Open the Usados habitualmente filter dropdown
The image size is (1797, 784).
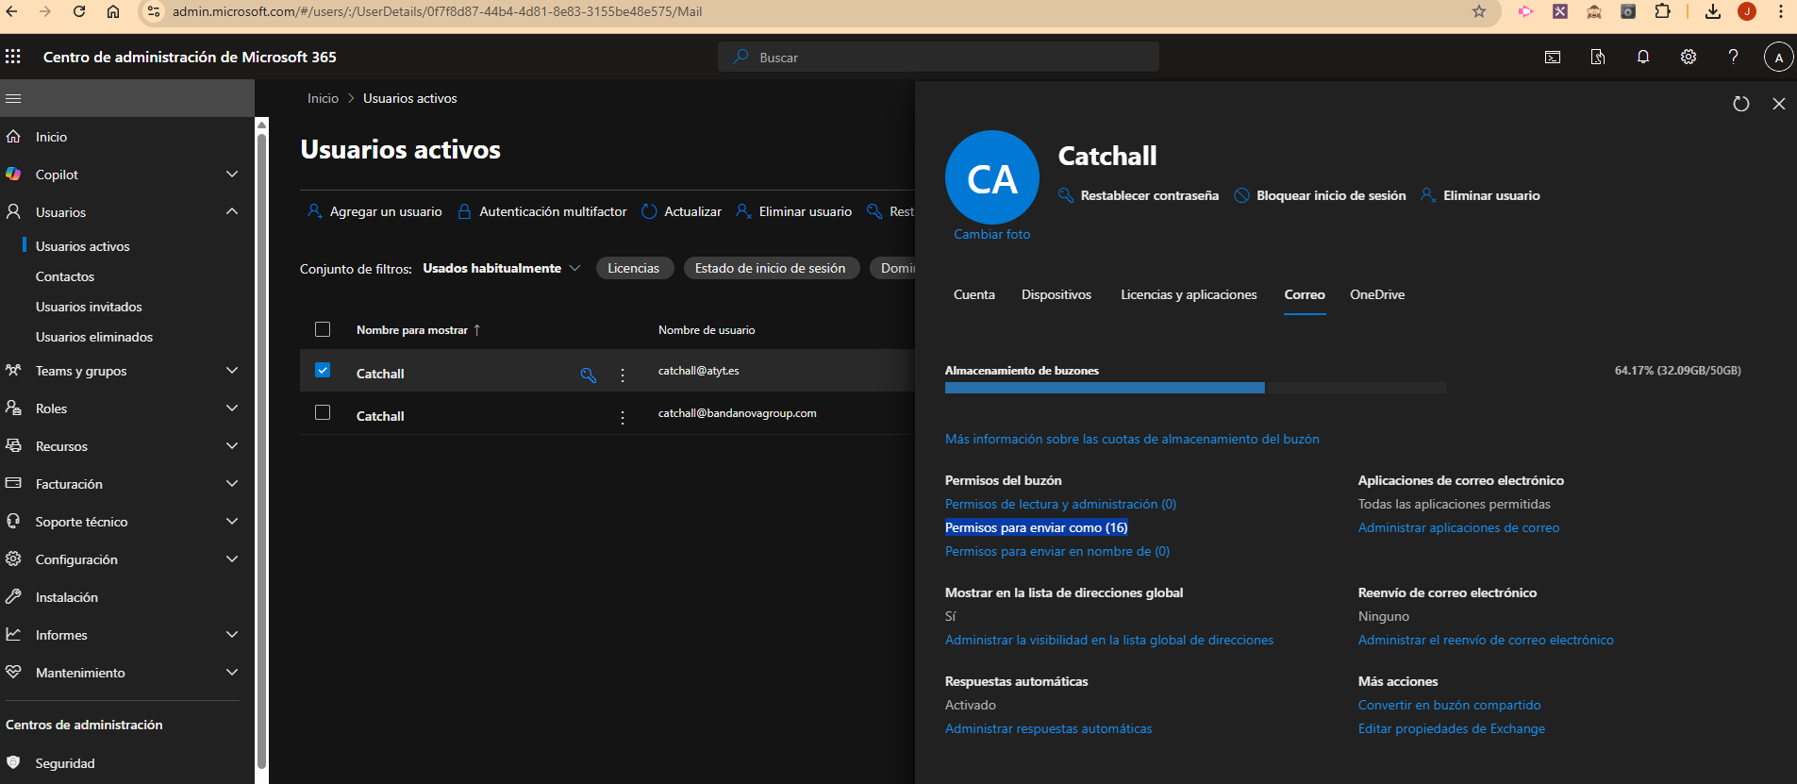[502, 269]
